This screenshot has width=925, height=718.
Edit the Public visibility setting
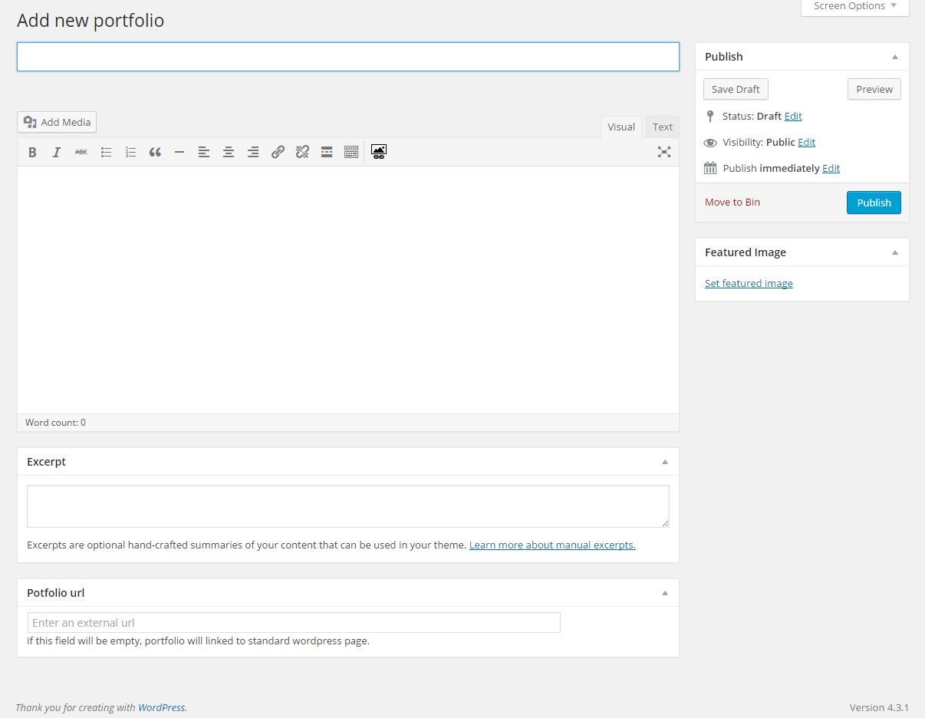coord(806,143)
